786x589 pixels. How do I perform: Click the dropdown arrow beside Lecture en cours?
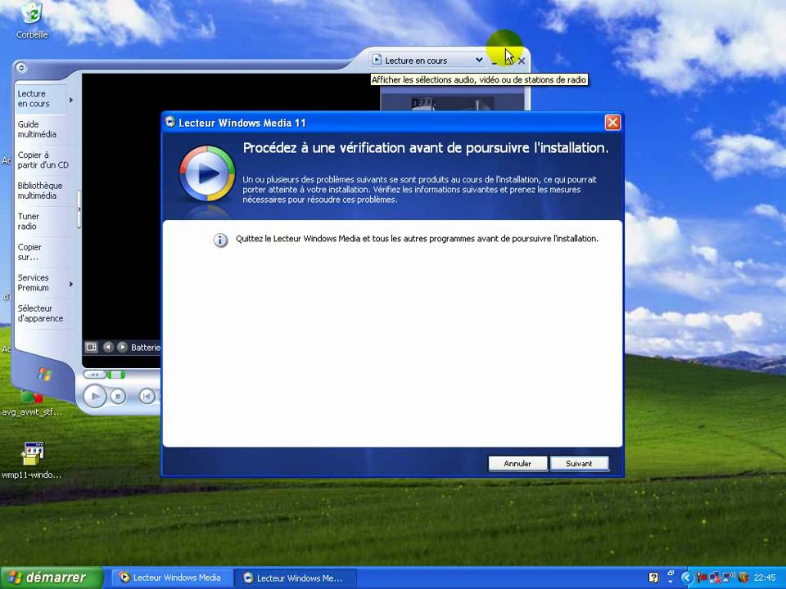pos(479,60)
